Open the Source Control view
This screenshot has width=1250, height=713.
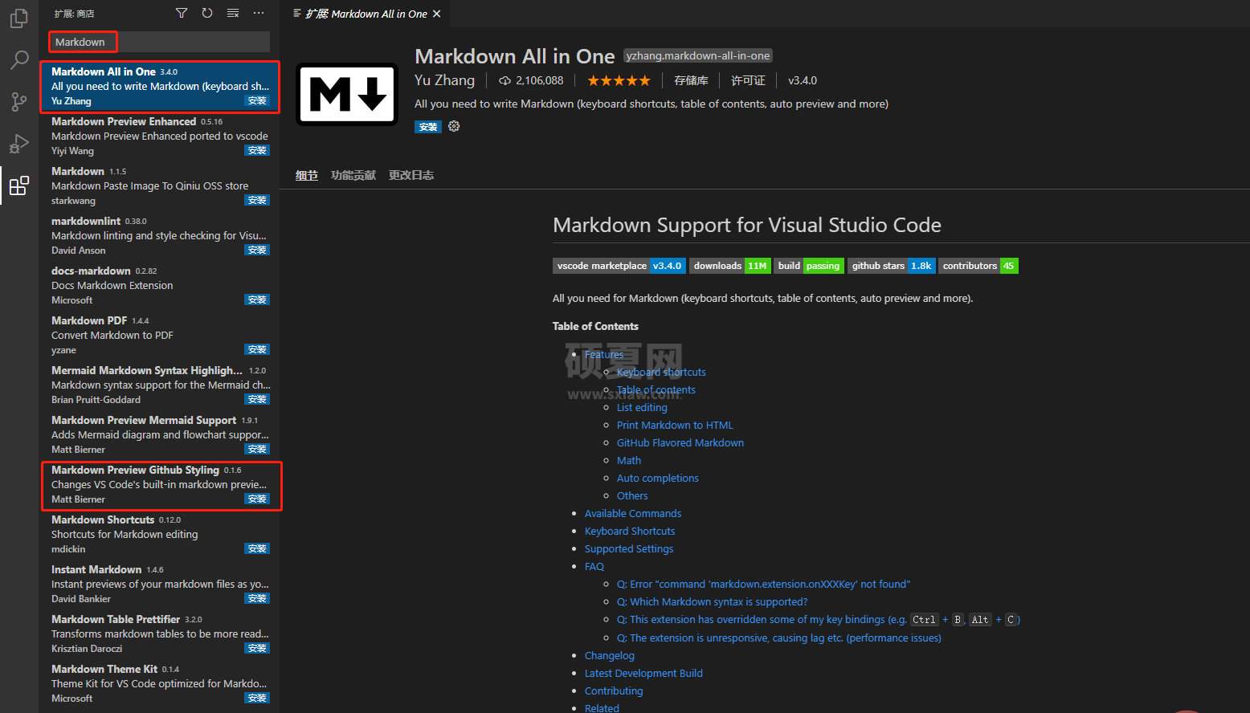click(19, 101)
